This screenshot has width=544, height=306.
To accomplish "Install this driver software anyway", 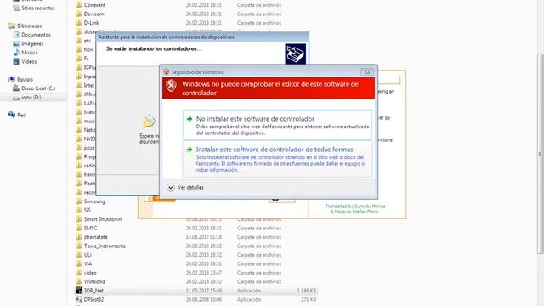I will pyautogui.click(x=277, y=159).
